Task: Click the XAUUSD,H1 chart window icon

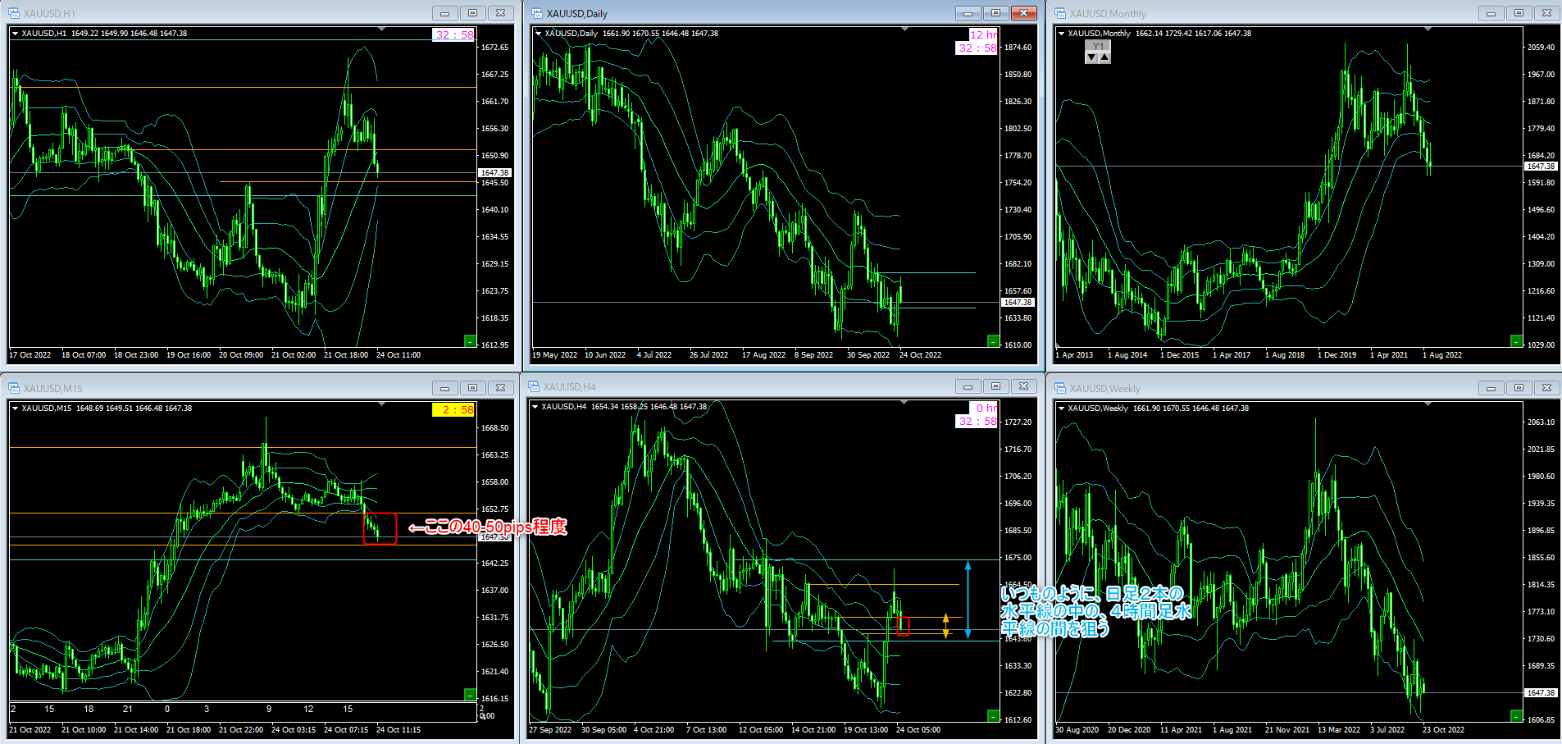Action: coord(14,13)
